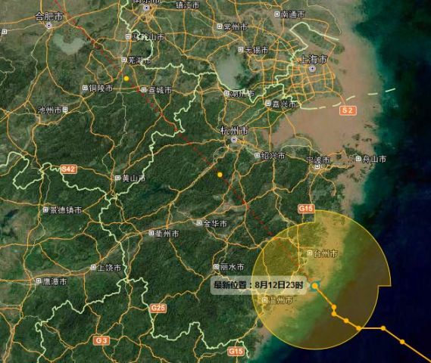Image resolution: width=431 pixels, height=363 pixels.
Task: Click the 金华市 city label
Action: (x=215, y=223)
